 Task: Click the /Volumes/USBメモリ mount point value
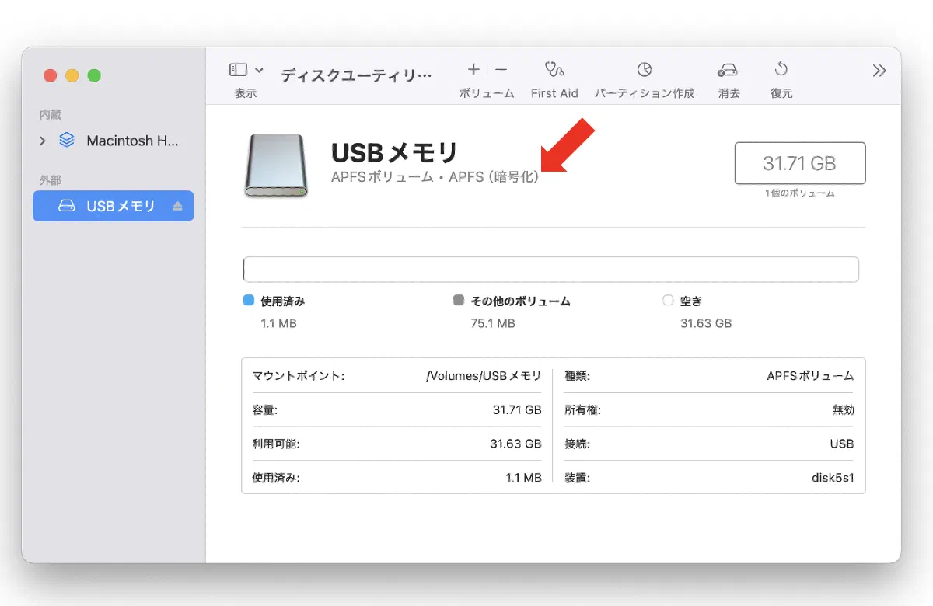[484, 376]
